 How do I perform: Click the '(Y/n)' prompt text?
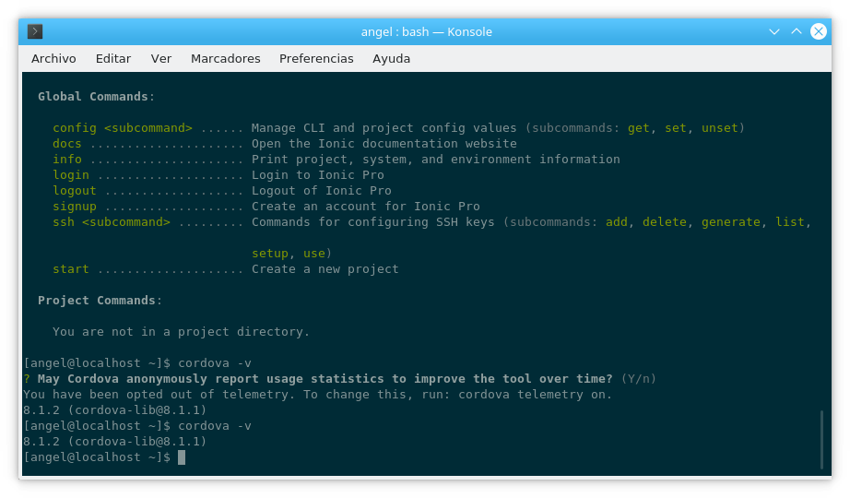pyautogui.click(x=639, y=379)
